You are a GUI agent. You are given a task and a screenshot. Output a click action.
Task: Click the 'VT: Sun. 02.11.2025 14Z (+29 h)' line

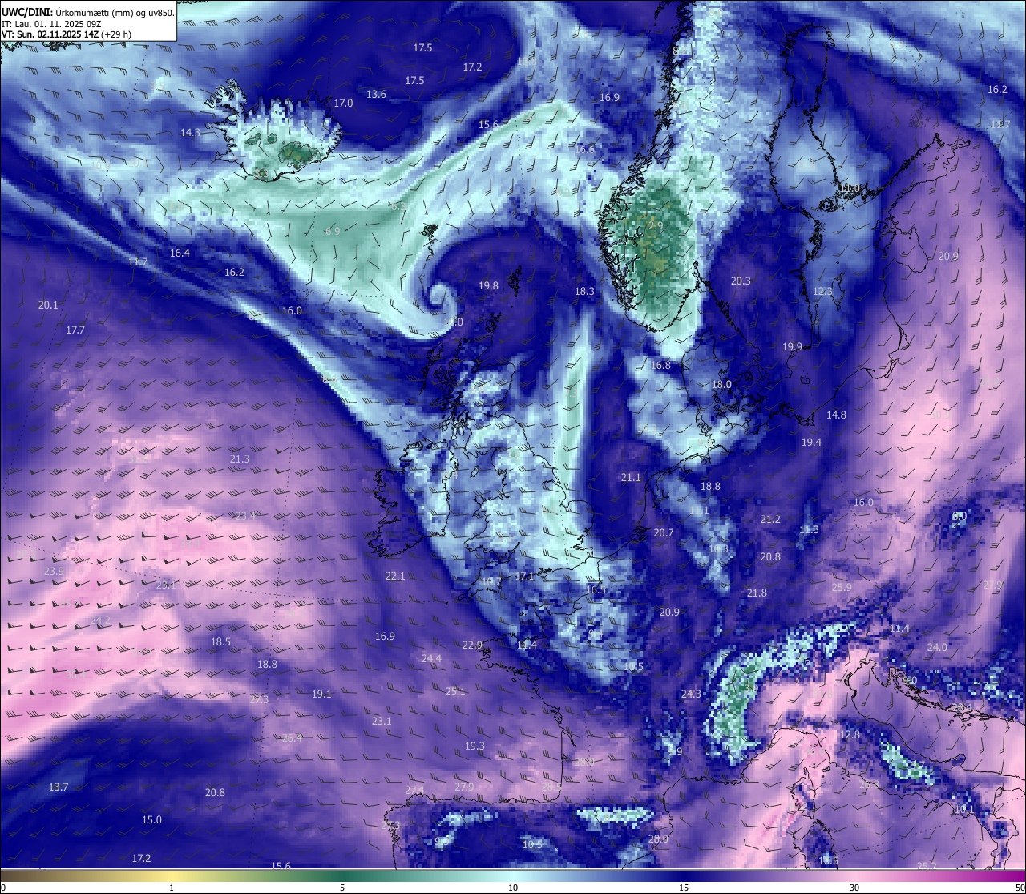click(x=67, y=34)
